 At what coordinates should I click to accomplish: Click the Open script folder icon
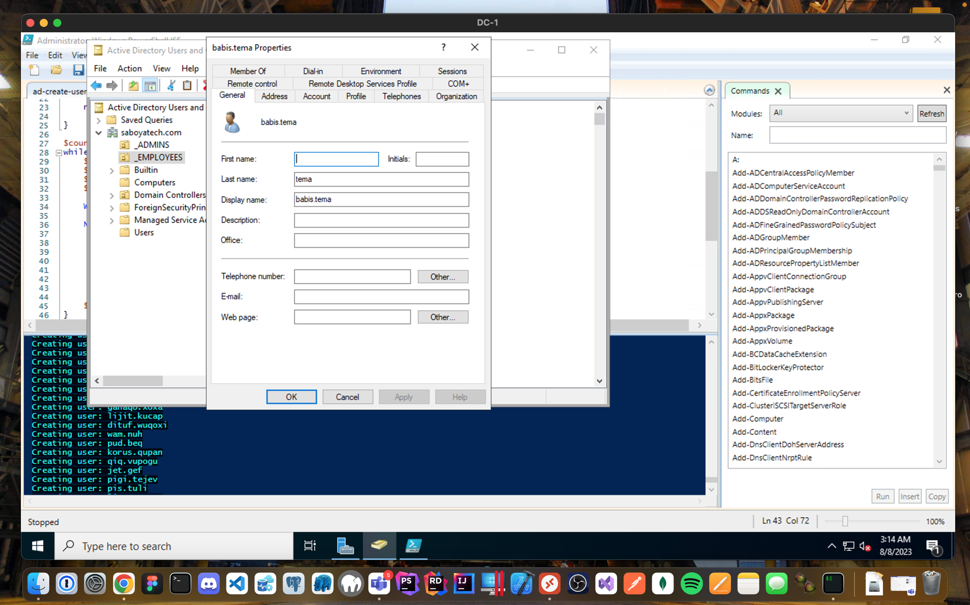point(57,70)
